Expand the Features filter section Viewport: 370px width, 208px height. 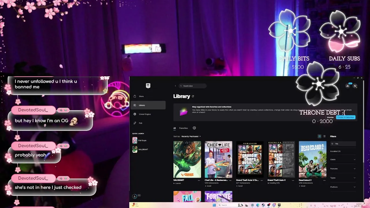[x=343, y=169]
